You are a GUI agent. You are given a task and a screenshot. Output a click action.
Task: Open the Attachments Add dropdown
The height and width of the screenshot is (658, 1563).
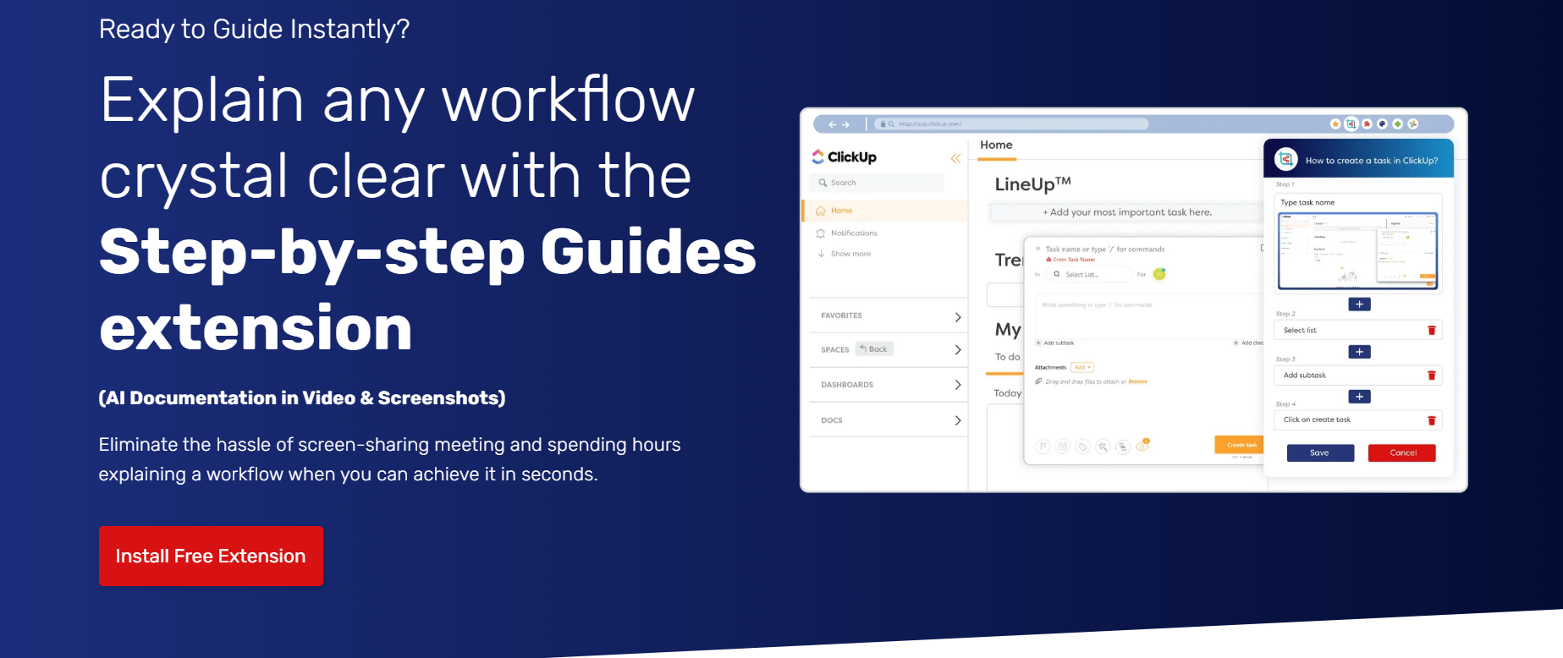point(1082,367)
